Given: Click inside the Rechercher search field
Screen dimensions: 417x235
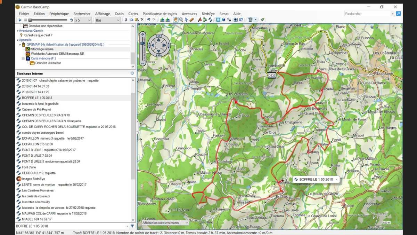Looking at the screenshot, I should (x=367, y=14).
